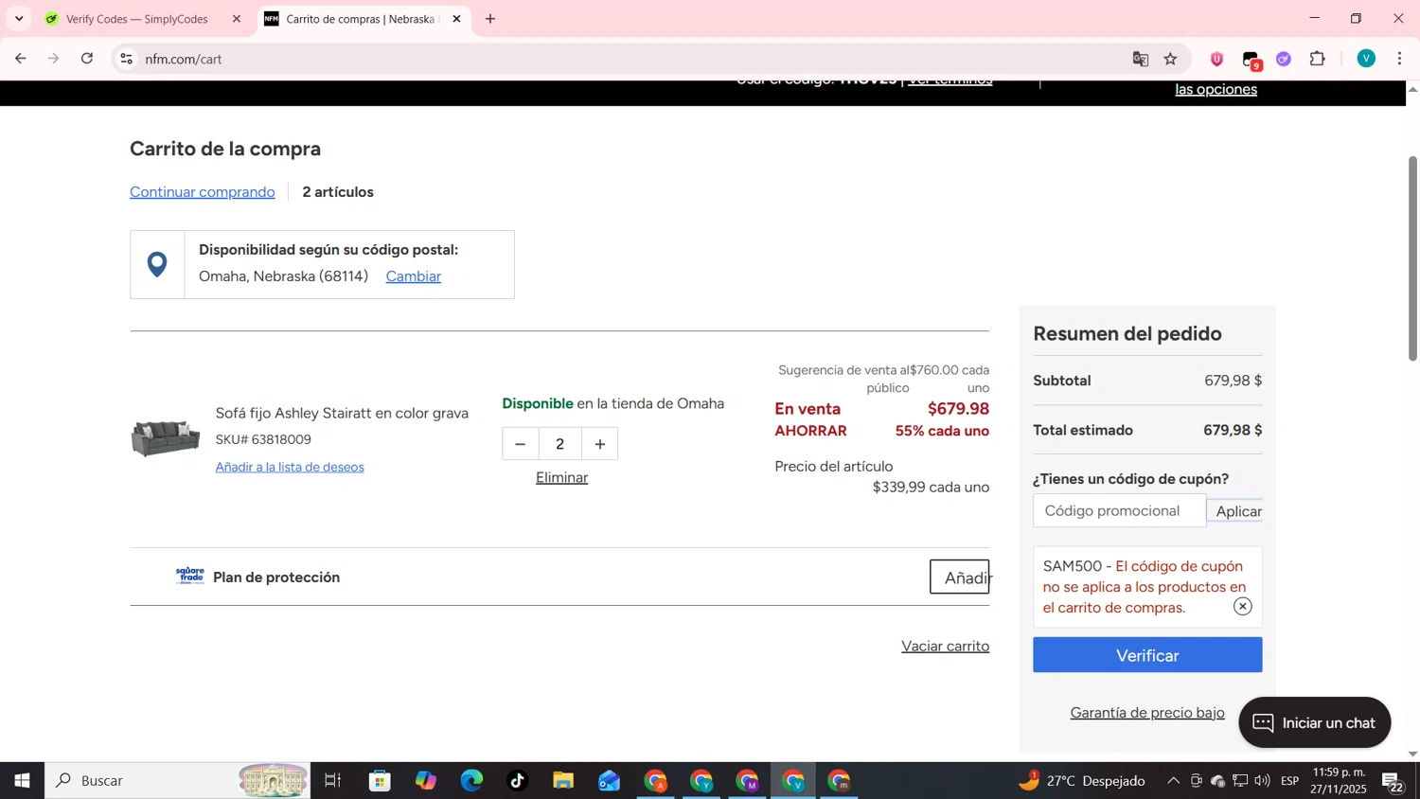Click the purple circular extension icon
The width and height of the screenshot is (1420, 799).
pos(1284,59)
